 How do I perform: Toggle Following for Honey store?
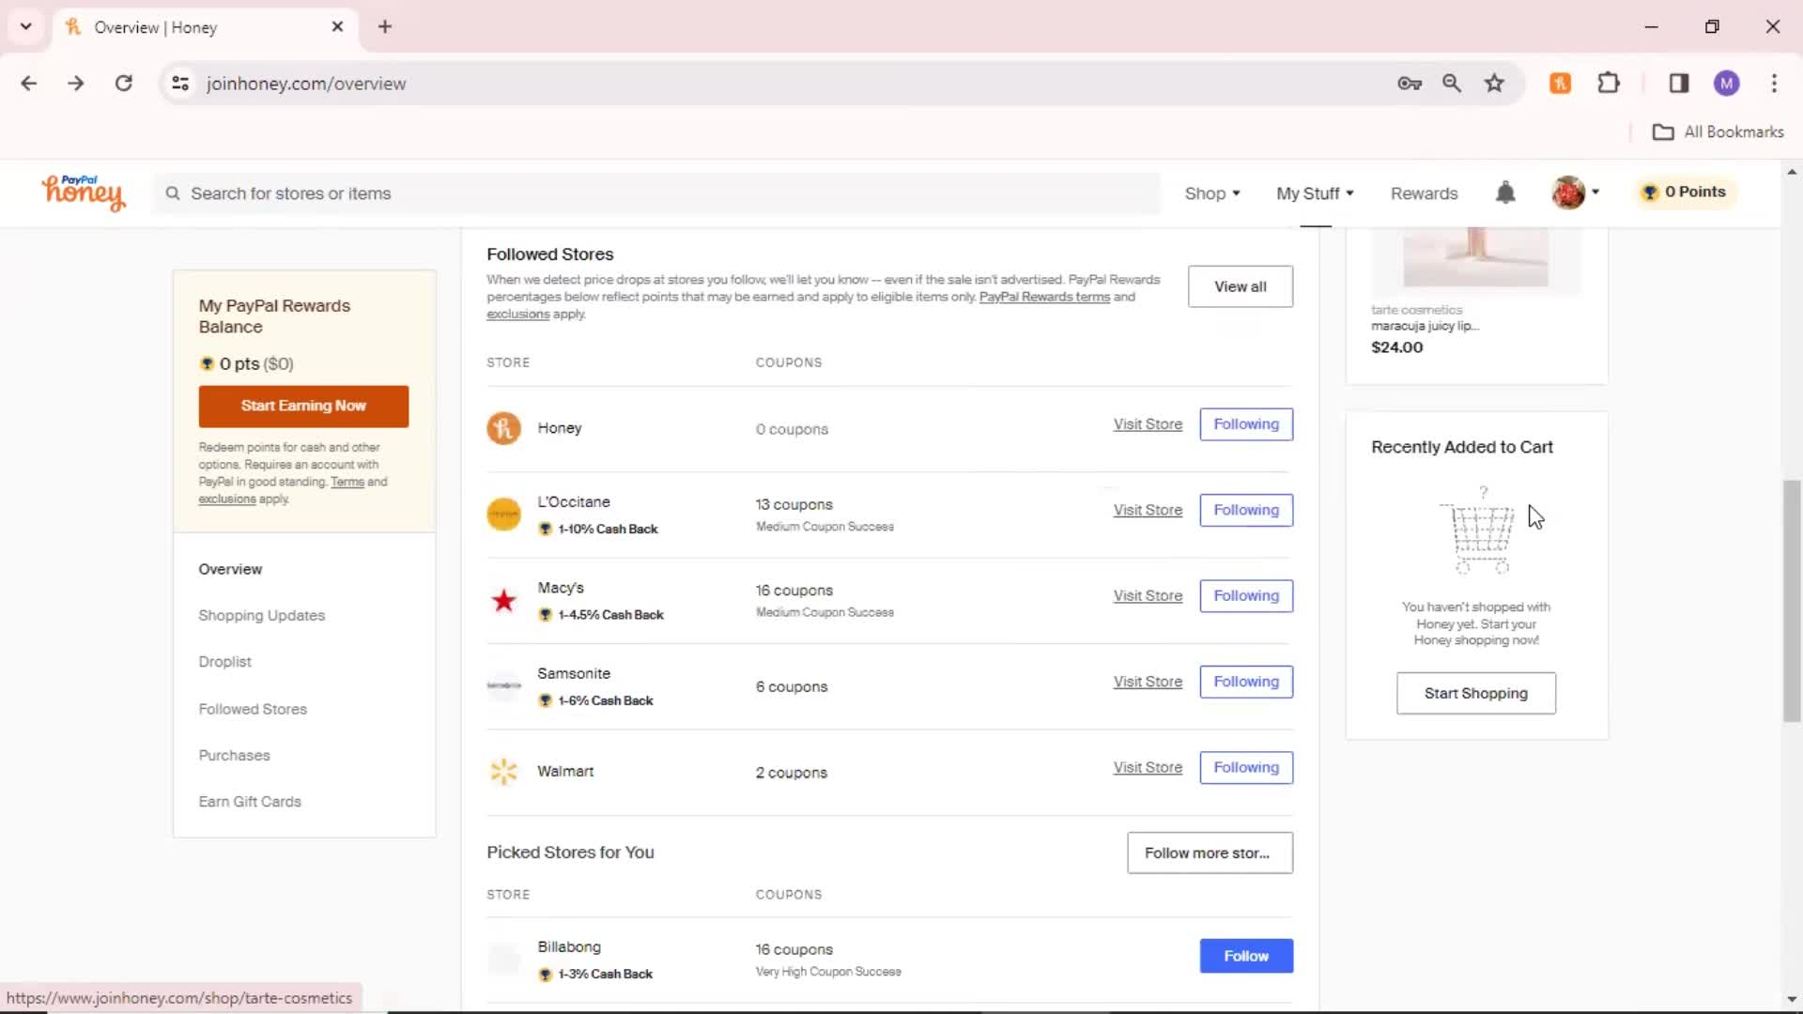tap(1245, 424)
